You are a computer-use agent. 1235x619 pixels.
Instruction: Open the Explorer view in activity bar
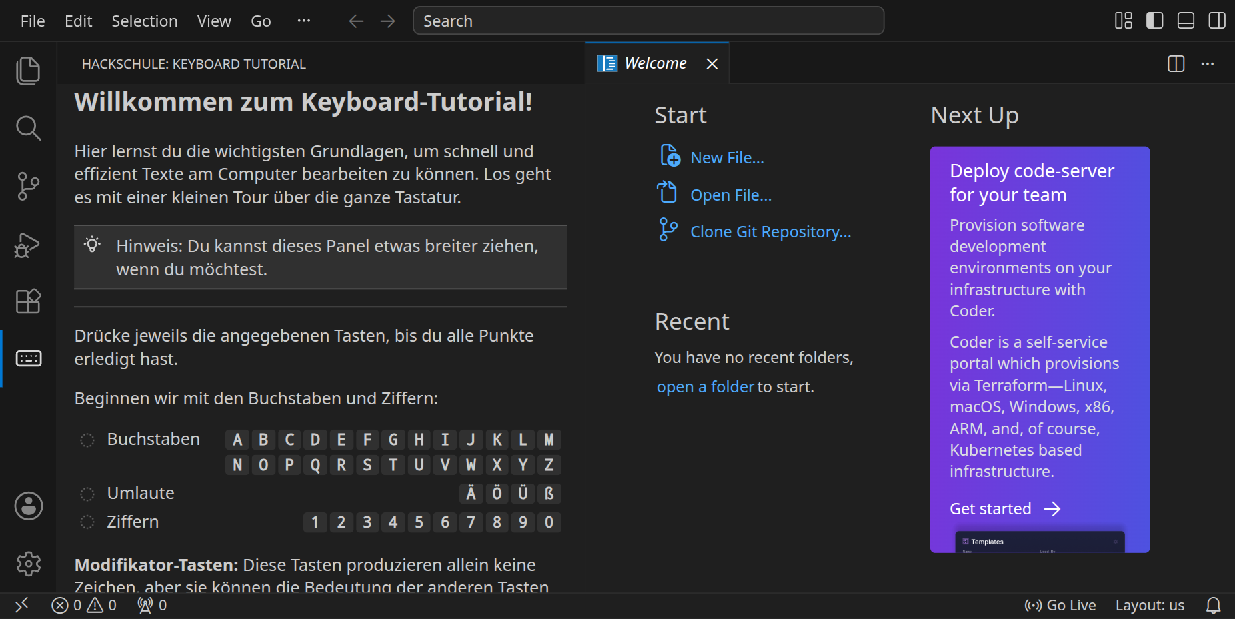(28, 71)
